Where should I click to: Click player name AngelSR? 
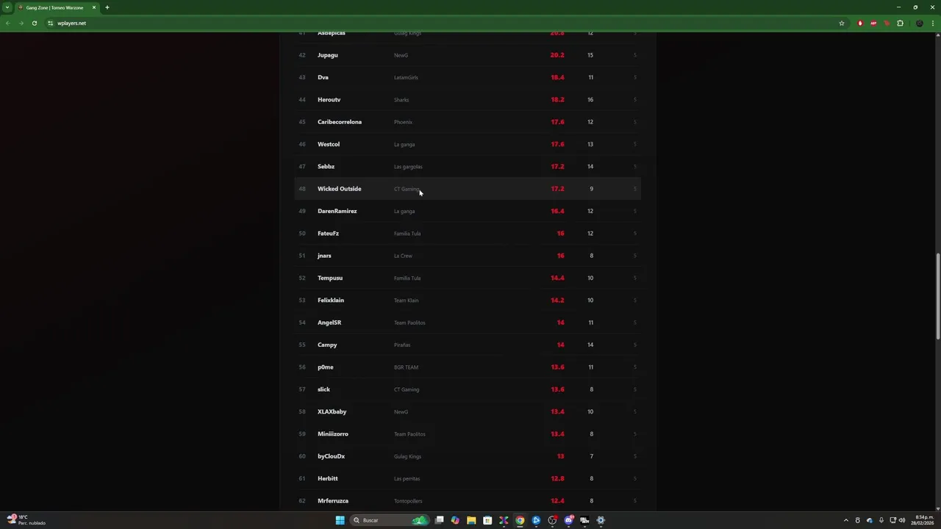tap(329, 323)
